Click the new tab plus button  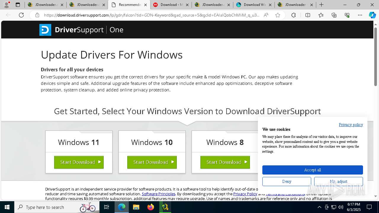click(321, 5)
